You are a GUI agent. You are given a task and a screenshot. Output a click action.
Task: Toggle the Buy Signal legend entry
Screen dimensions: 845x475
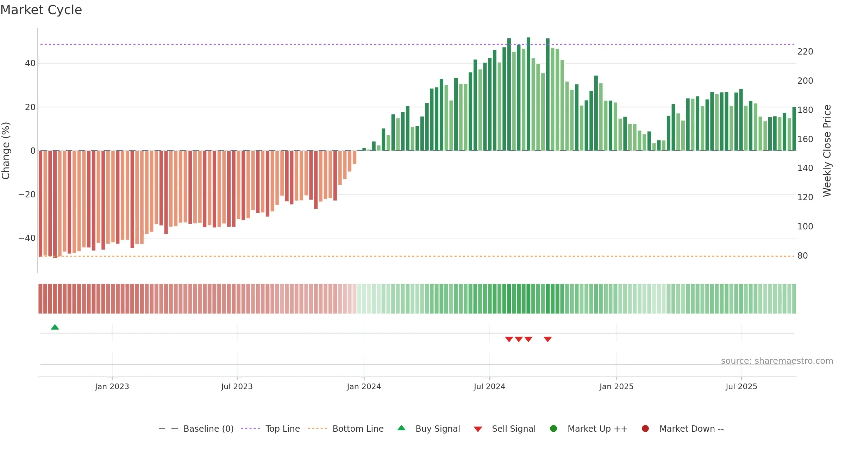(428, 429)
